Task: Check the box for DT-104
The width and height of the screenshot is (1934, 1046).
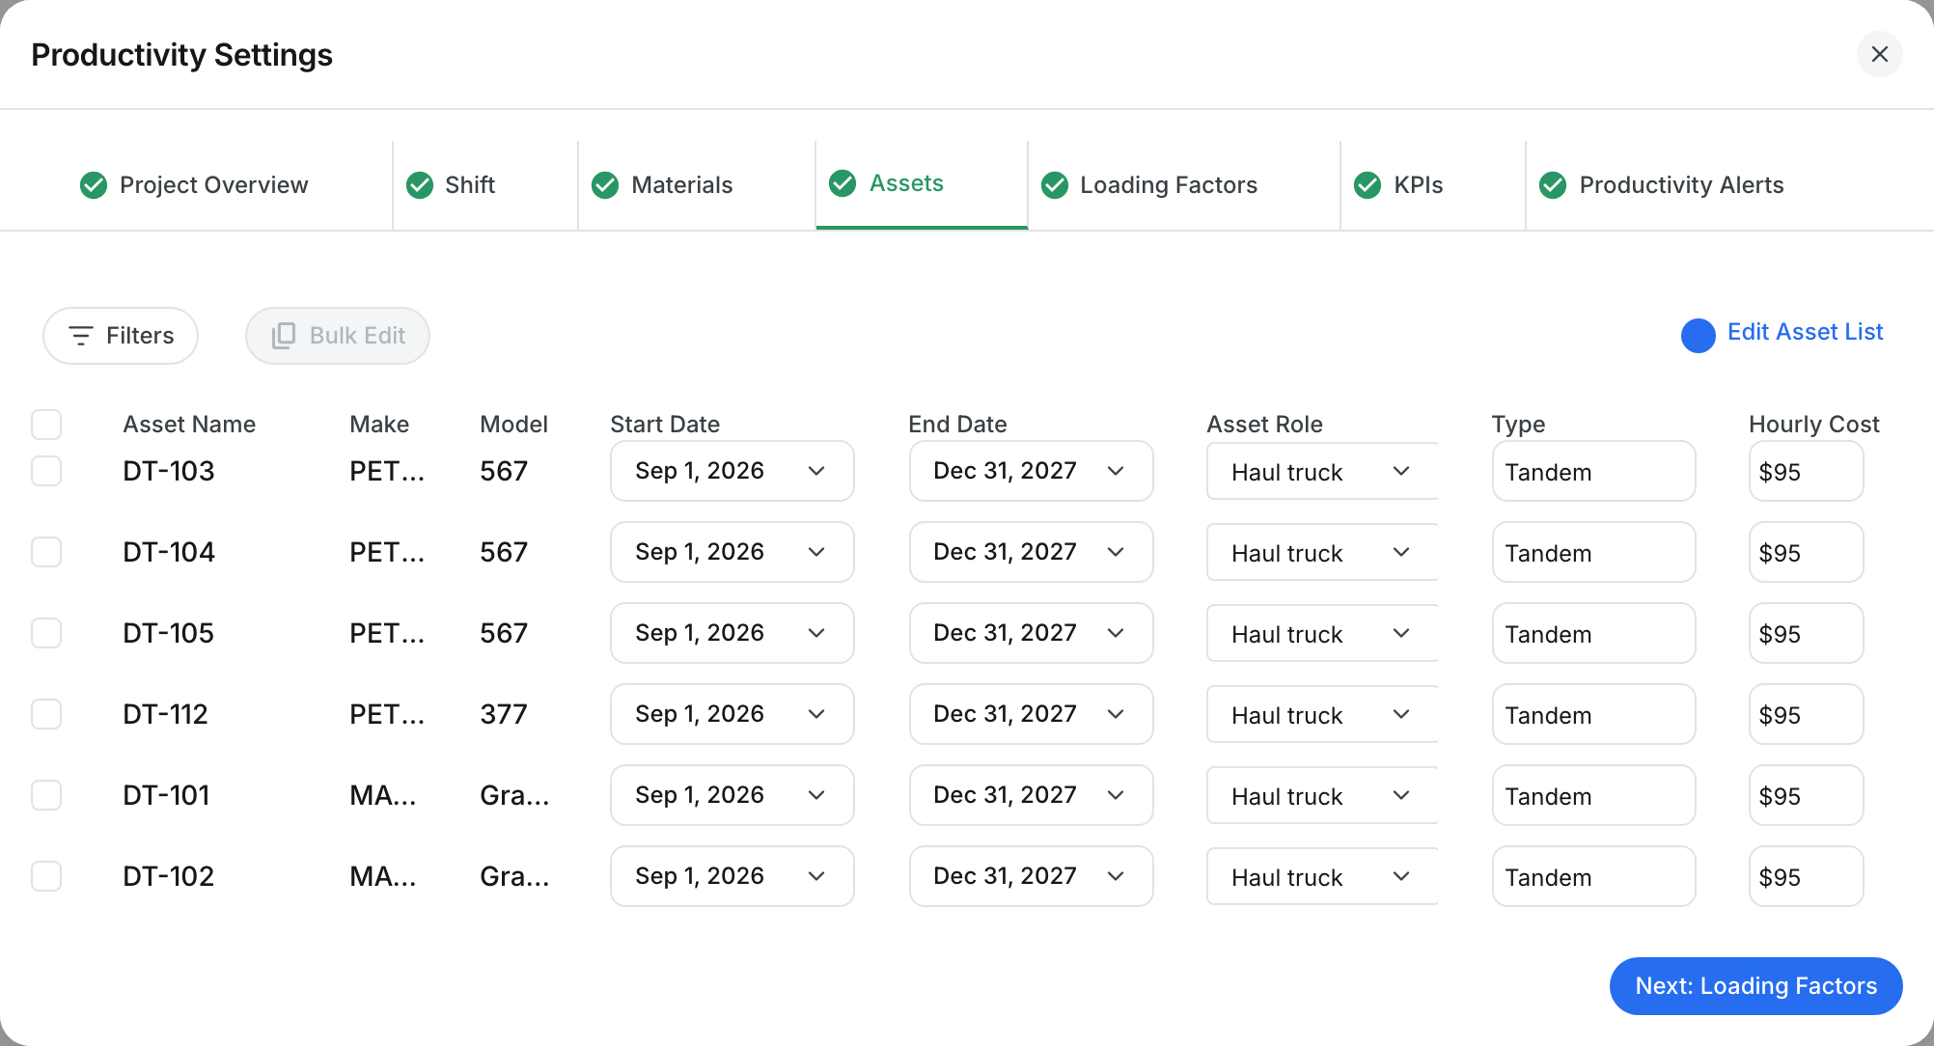Action: pyautogui.click(x=46, y=552)
